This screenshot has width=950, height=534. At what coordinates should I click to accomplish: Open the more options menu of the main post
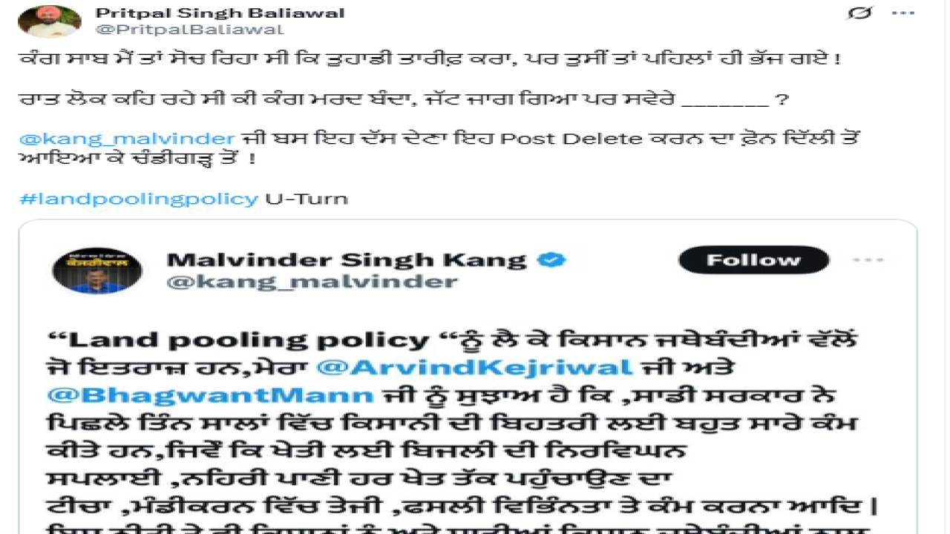(x=903, y=14)
